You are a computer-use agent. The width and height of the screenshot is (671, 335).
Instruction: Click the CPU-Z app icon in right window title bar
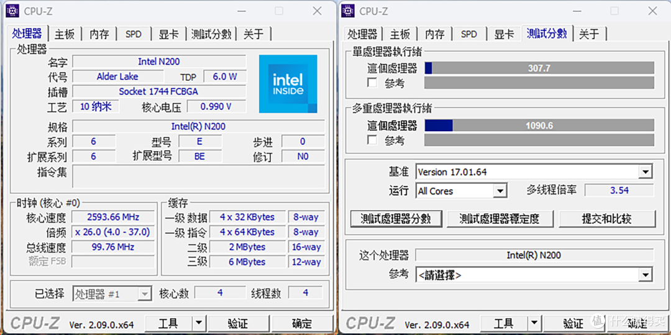point(348,11)
